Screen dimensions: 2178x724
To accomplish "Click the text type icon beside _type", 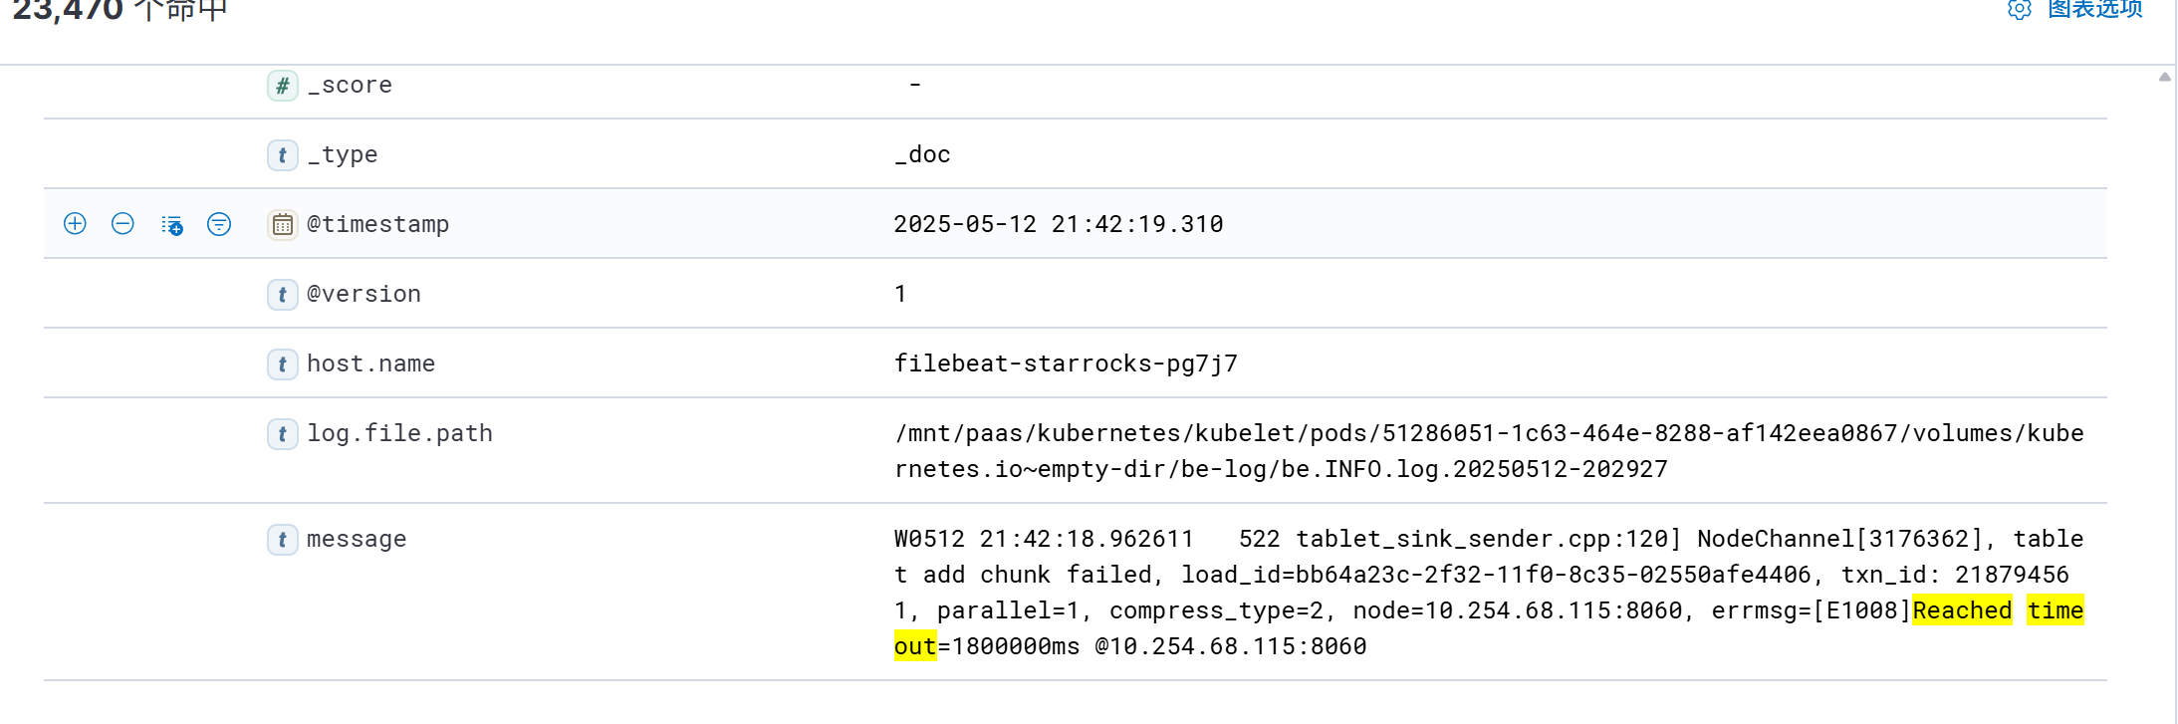I will (283, 155).
